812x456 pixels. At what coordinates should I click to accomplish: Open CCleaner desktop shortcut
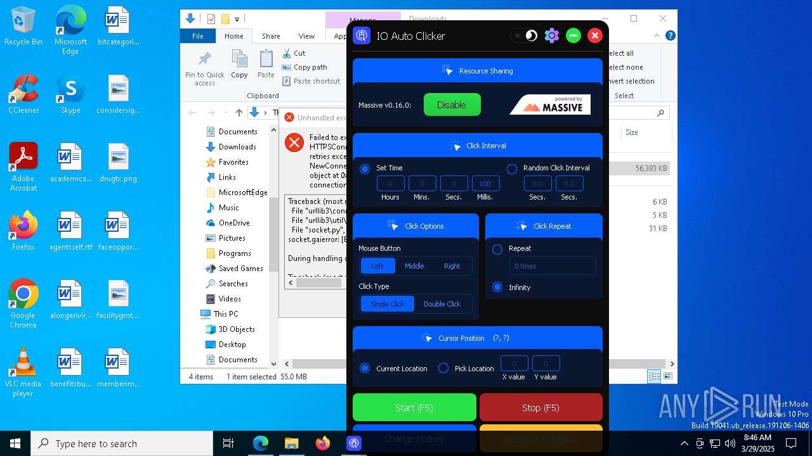(23, 94)
